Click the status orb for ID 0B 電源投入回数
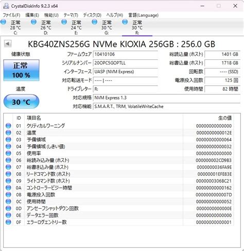 [8, 194]
